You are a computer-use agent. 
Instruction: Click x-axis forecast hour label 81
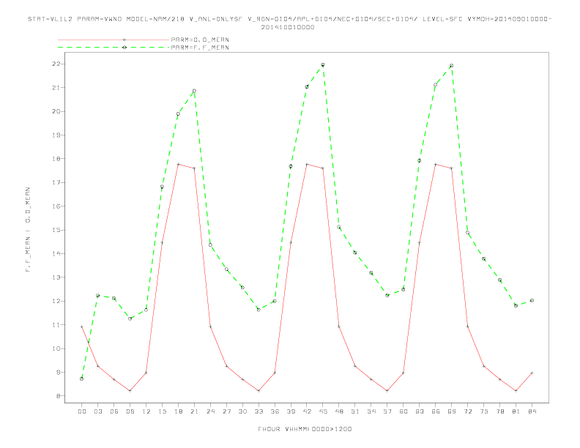[x=516, y=411]
